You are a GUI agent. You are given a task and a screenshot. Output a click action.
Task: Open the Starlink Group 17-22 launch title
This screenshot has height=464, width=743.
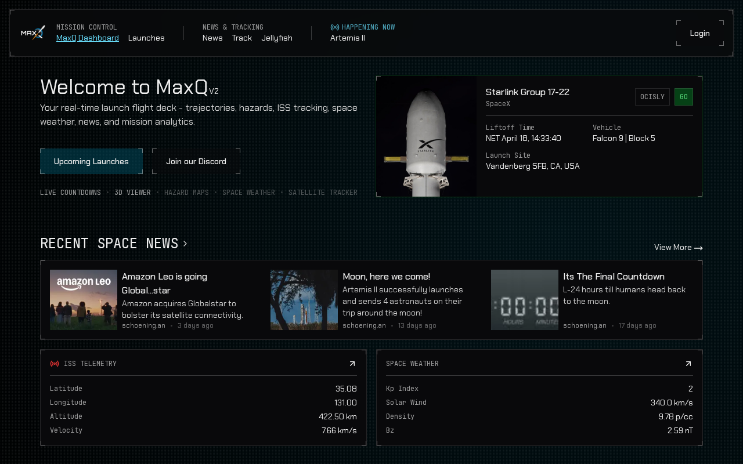[x=528, y=92]
